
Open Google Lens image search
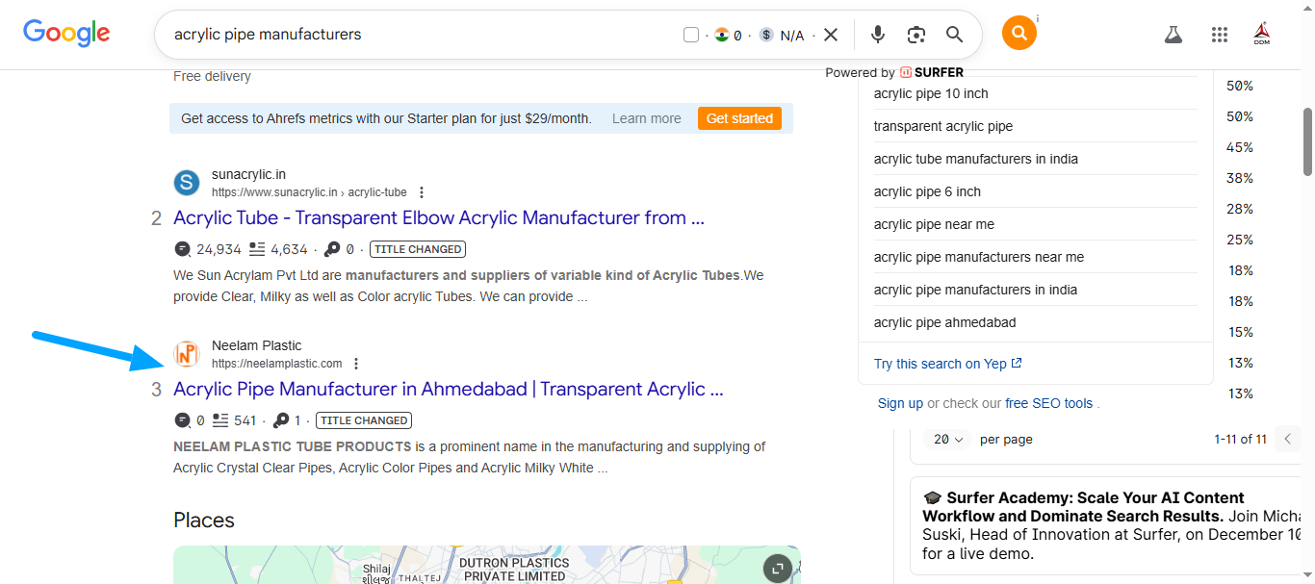915,35
